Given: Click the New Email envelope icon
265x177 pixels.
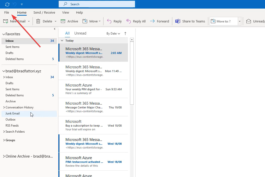Looking at the screenshot, I should [x=6, y=21].
